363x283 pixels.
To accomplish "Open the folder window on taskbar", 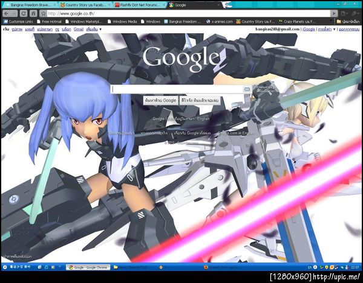I will click(x=132, y=267).
